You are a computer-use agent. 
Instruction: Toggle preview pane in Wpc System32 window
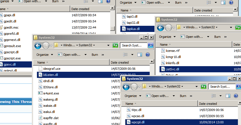(228, 96)
